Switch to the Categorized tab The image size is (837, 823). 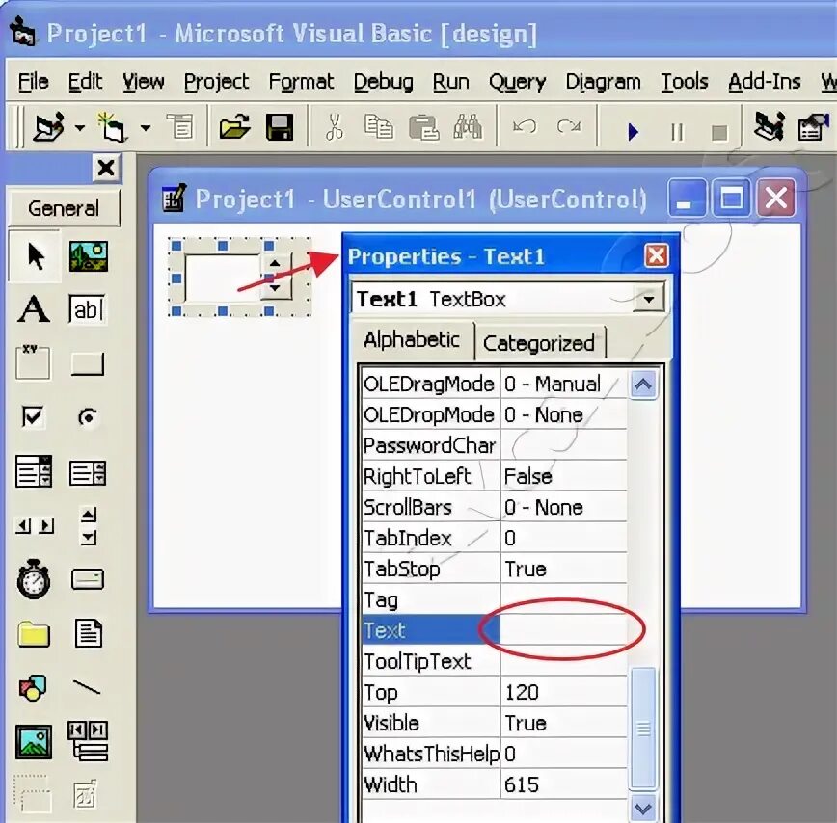pyautogui.click(x=539, y=343)
